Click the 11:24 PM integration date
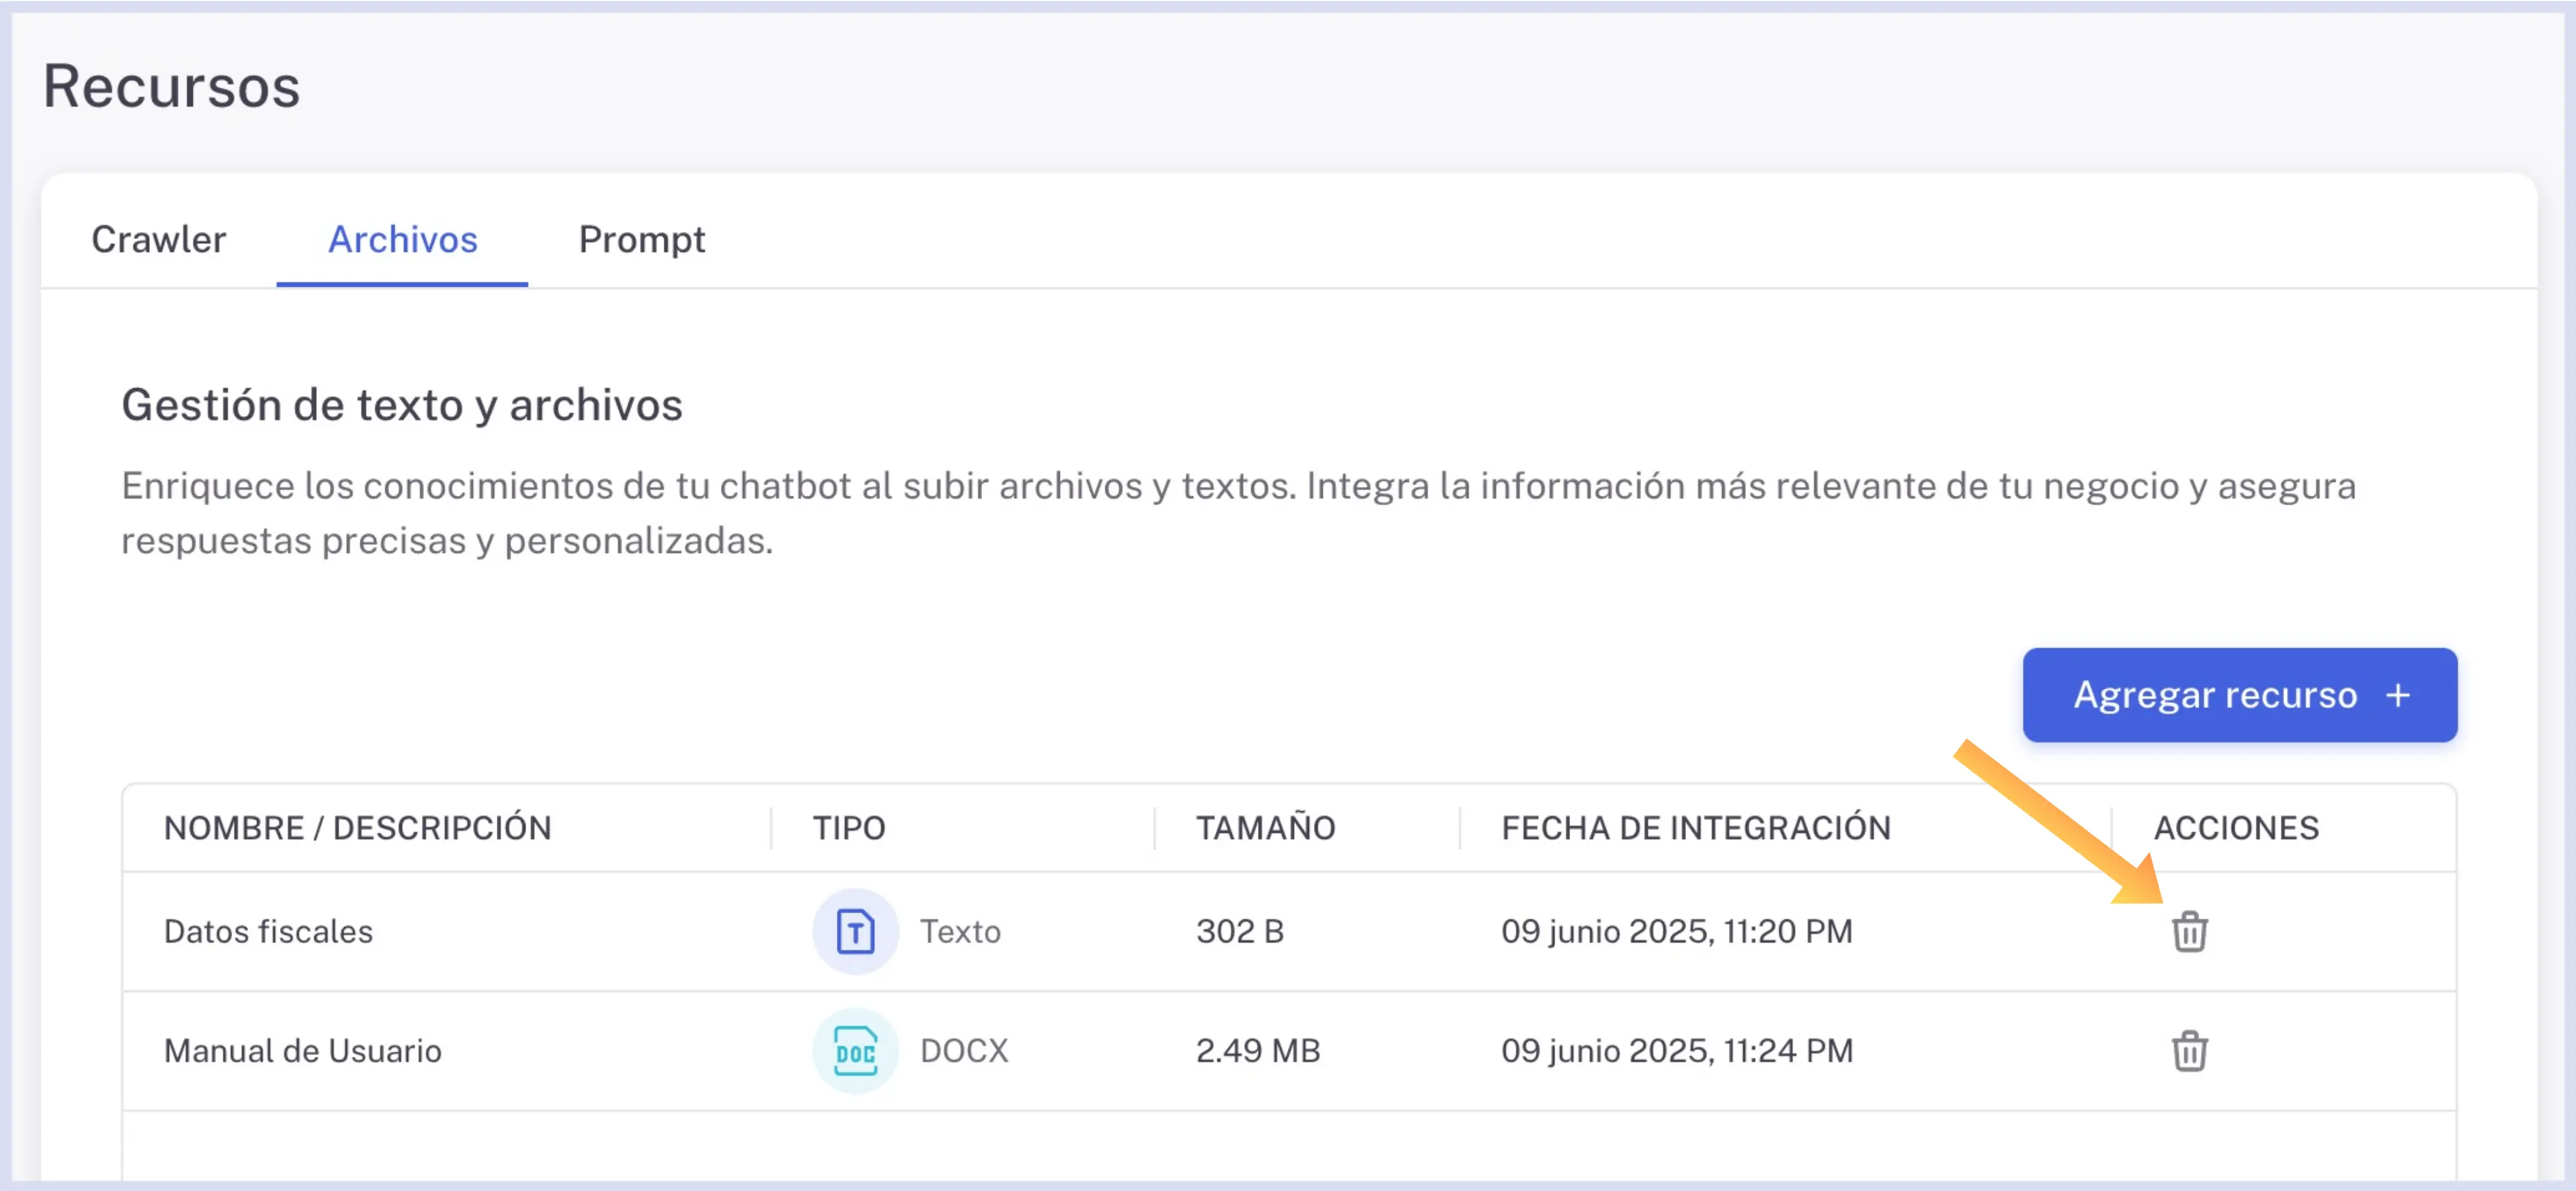 (1676, 1050)
